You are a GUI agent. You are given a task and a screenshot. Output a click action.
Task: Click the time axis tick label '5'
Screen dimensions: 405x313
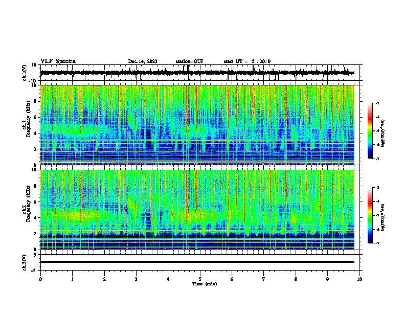click(200, 279)
